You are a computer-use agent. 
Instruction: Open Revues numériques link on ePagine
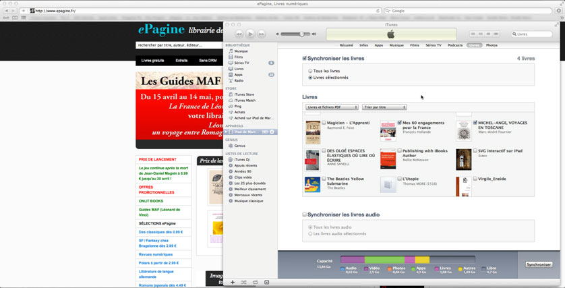click(x=156, y=254)
